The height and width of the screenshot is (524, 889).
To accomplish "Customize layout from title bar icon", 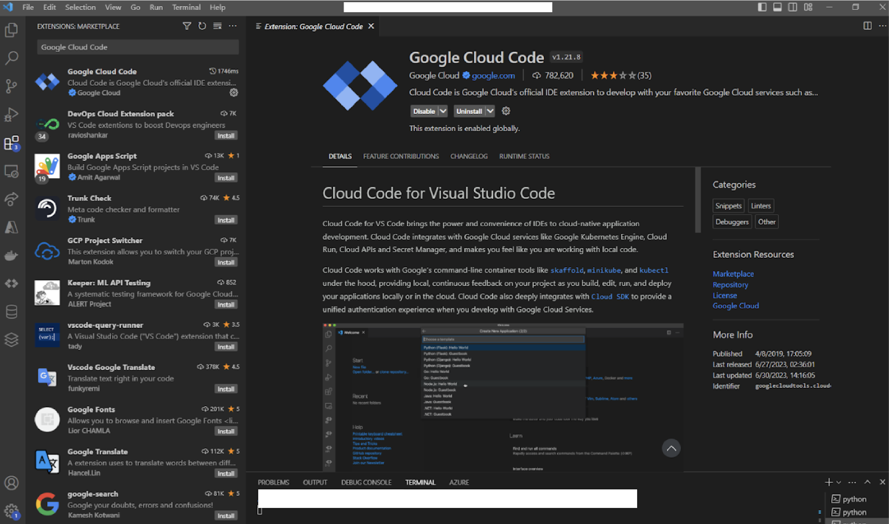I will coord(808,7).
